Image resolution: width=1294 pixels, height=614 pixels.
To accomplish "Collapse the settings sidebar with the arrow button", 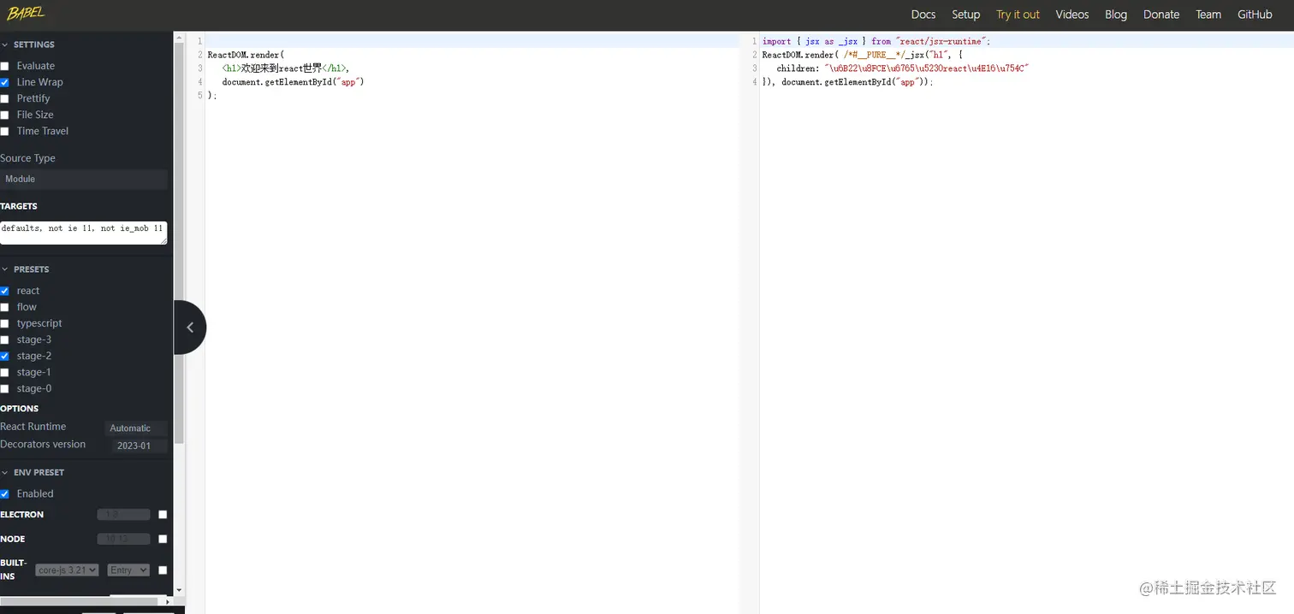I will [x=190, y=328].
